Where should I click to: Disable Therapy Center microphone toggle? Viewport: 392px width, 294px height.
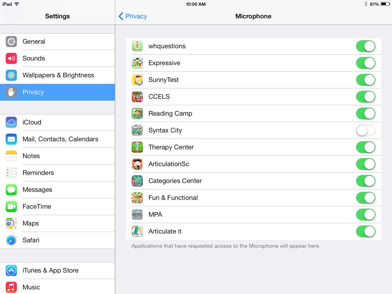tap(366, 147)
